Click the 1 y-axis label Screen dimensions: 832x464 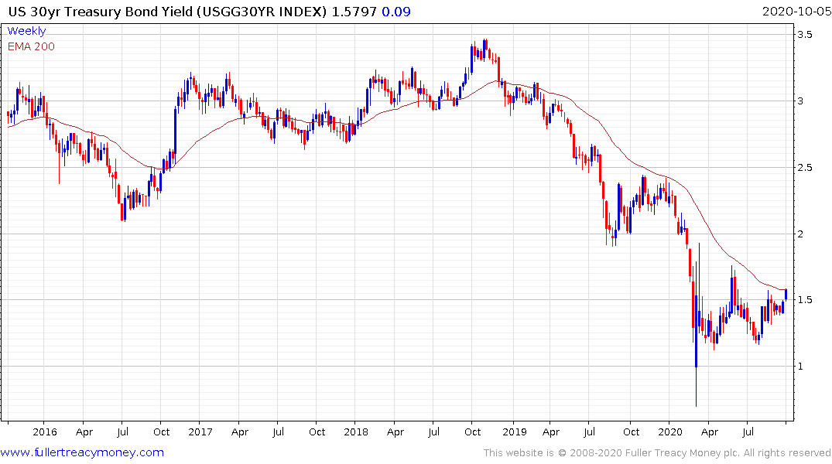[801, 367]
